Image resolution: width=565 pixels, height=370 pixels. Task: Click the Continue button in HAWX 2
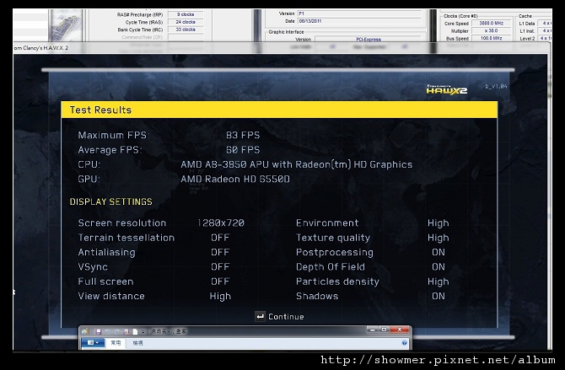click(x=280, y=317)
